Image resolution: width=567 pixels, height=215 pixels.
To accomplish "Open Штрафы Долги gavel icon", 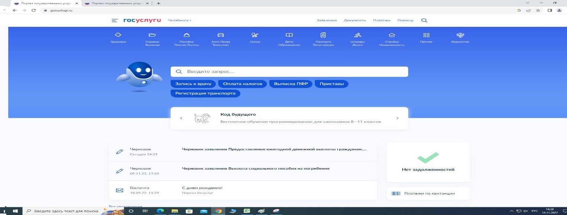I will (357, 35).
